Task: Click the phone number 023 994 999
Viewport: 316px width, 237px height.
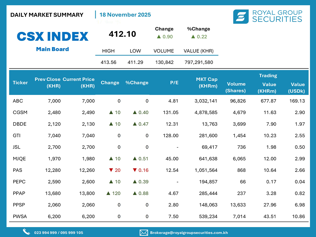Action: pos(46,233)
